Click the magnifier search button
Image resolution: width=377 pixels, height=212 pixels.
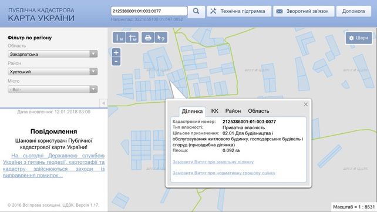pos(196,11)
